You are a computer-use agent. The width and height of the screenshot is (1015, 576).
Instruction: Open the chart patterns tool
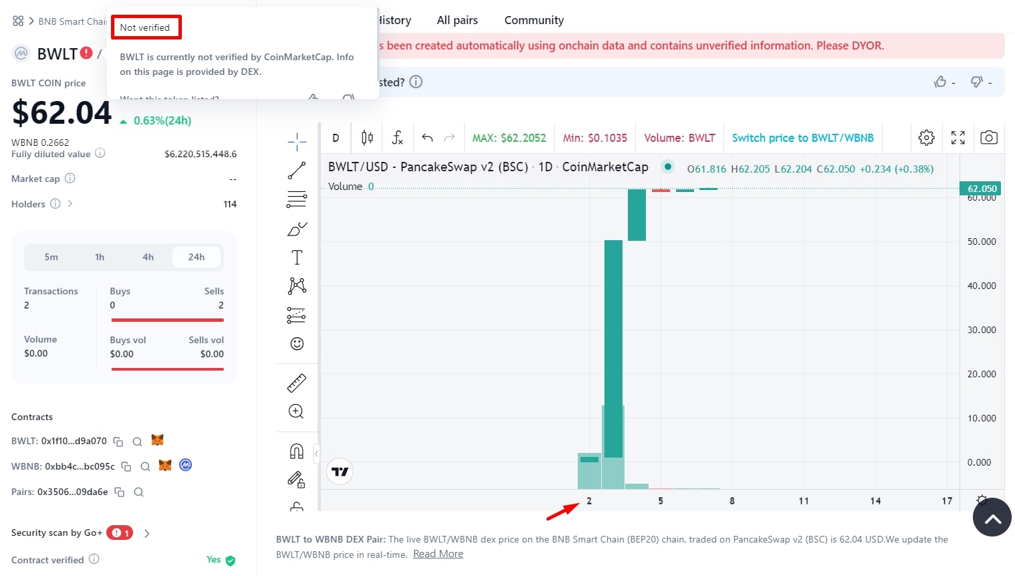coord(297,286)
